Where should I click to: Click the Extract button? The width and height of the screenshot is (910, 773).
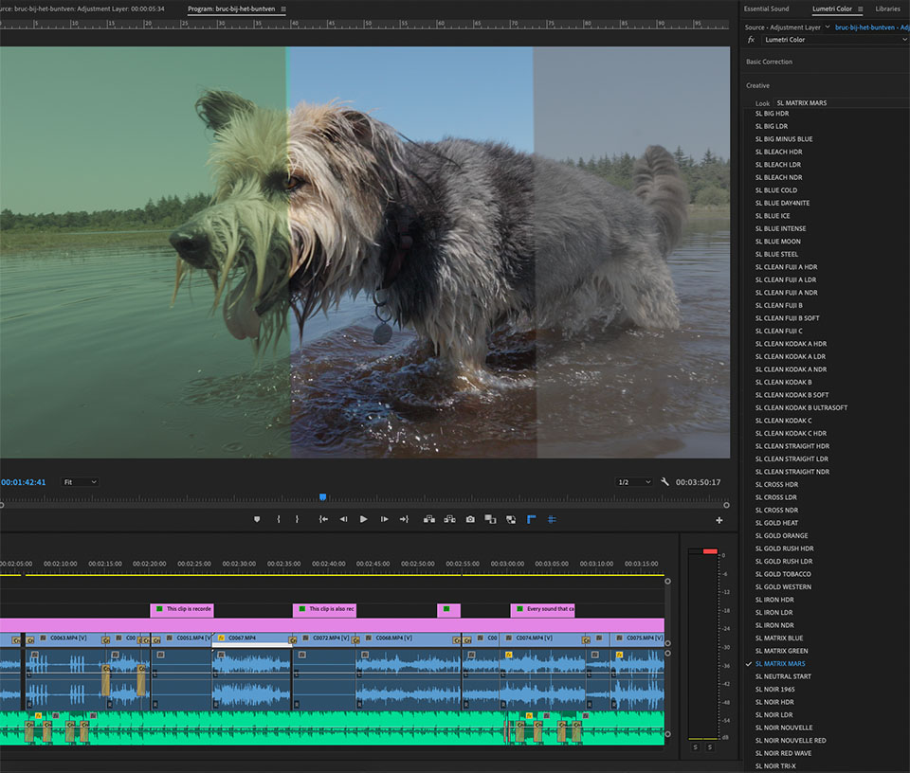click(449, 519)
